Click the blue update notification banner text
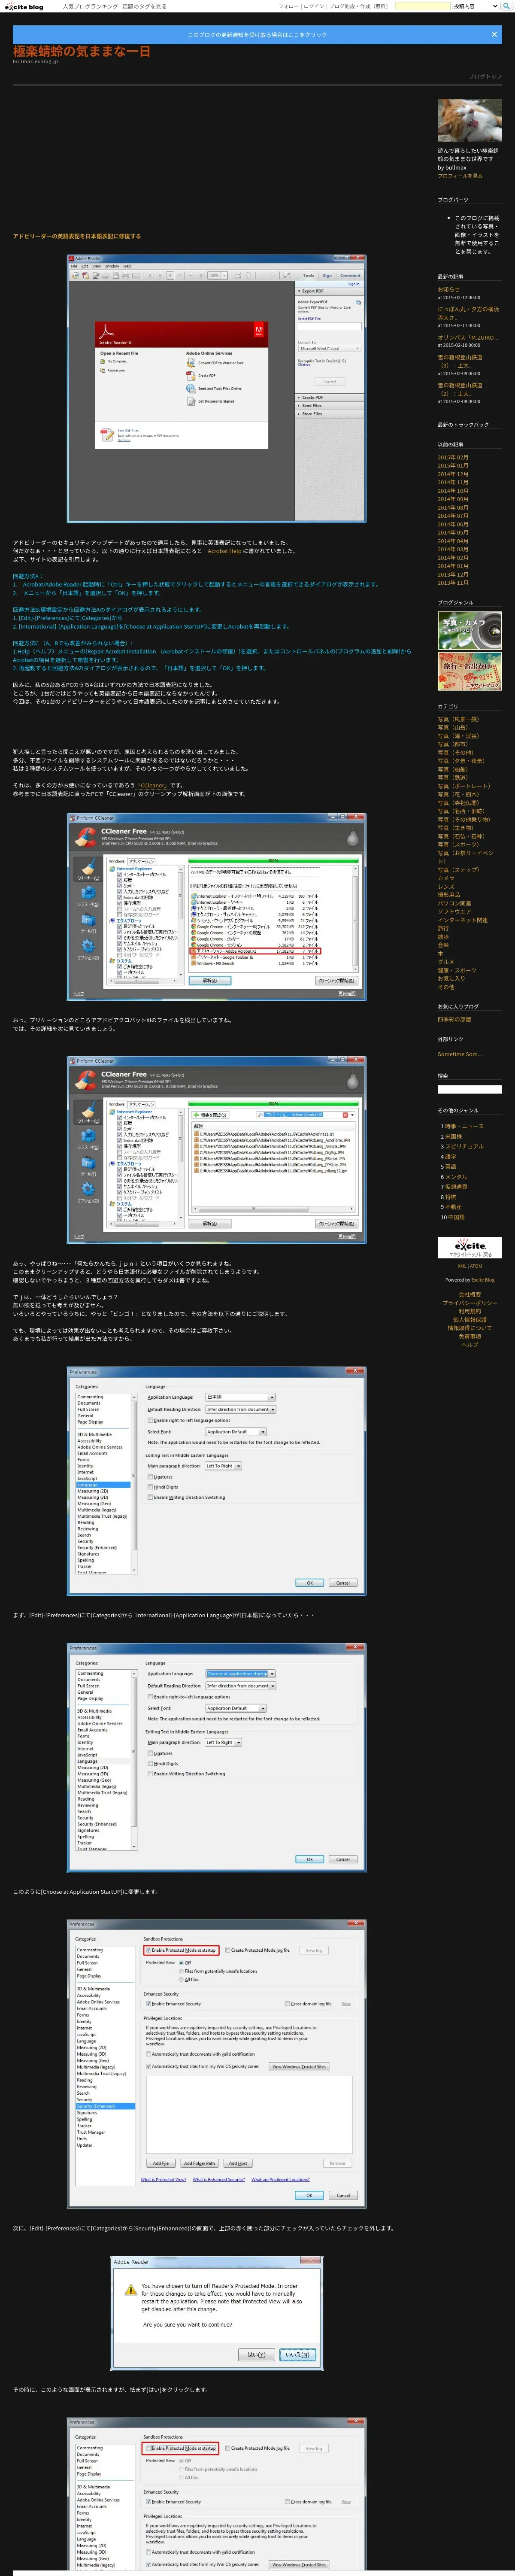The height and width of the screenshot is (2576, 515). (x=257, y=35)
